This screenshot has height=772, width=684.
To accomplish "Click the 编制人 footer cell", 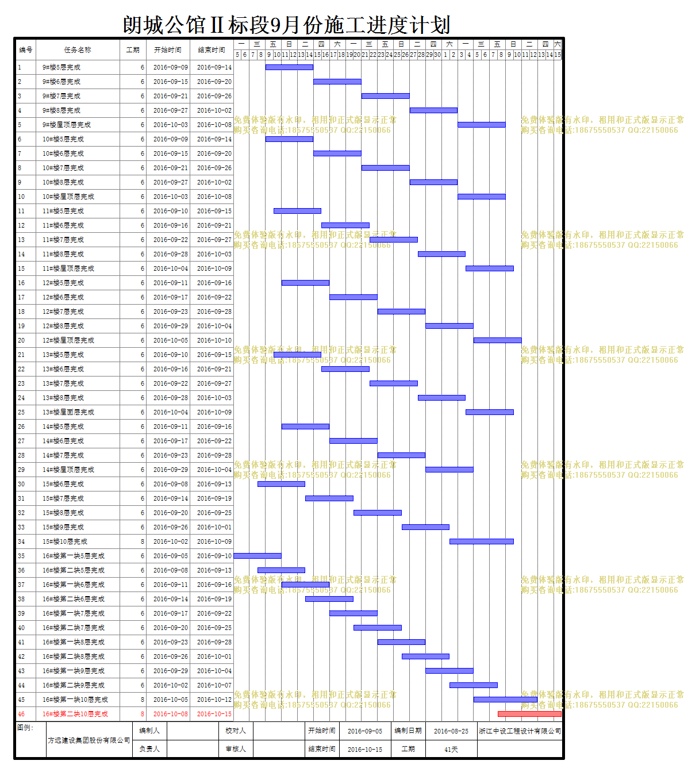I will coord(149,731).
